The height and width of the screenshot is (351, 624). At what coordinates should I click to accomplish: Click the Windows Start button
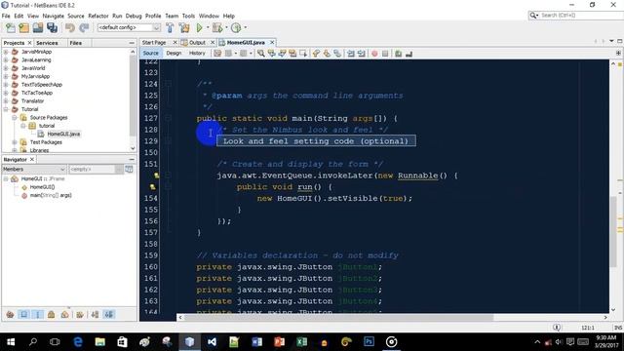[x=11, y=342]
